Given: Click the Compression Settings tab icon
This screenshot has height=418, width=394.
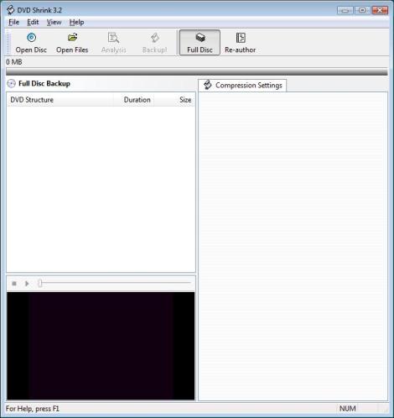Looking at the screenshot, I should [x=207, y=85].
